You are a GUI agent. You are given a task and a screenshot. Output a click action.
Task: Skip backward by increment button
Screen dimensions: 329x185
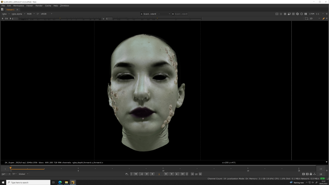pos(192,174)
